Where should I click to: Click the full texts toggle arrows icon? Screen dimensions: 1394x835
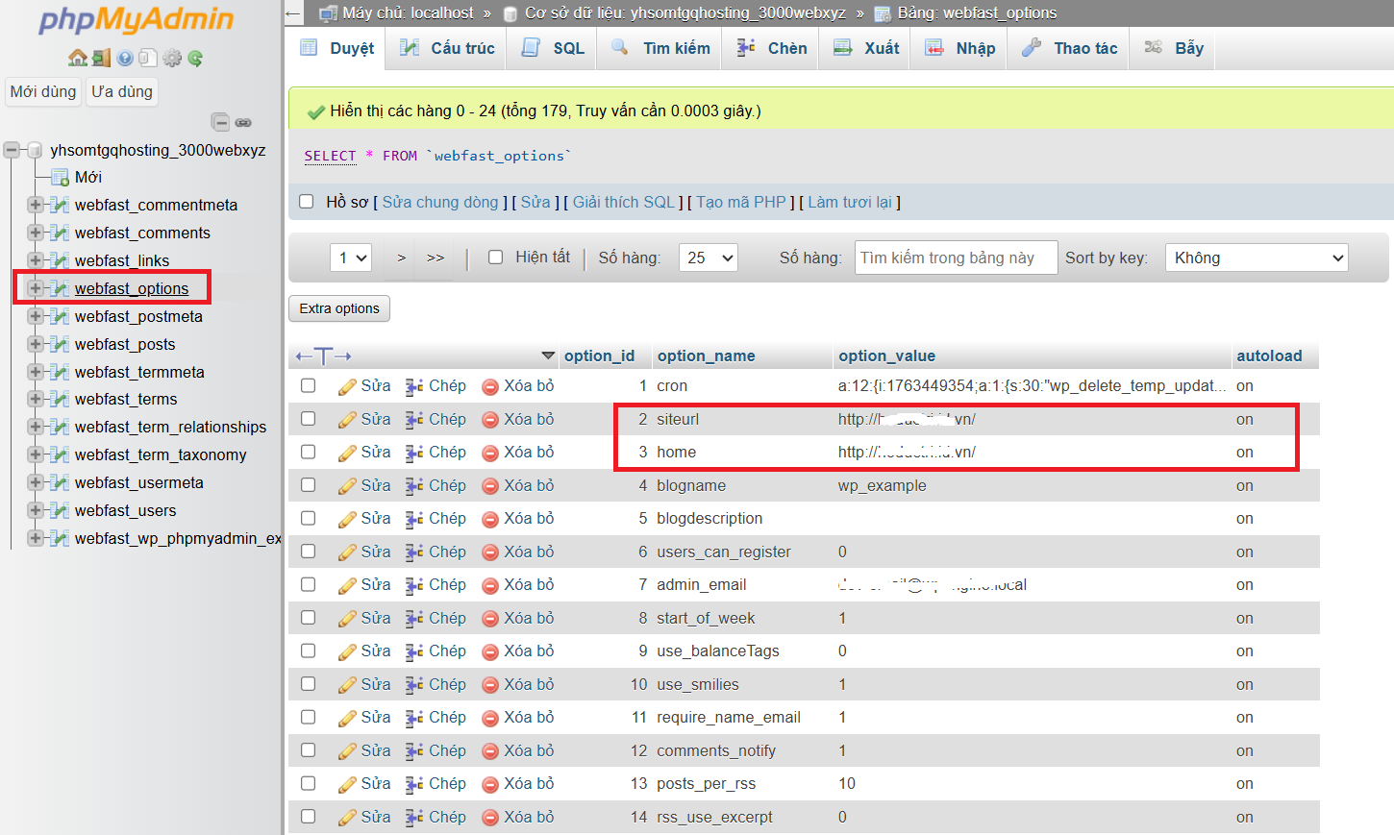(323, 356)
